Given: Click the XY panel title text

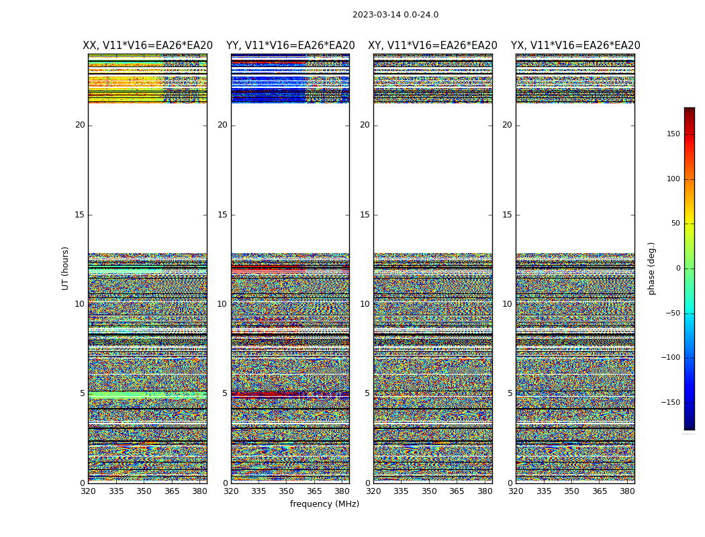Looking at the screenshot, I should point(432,46).
